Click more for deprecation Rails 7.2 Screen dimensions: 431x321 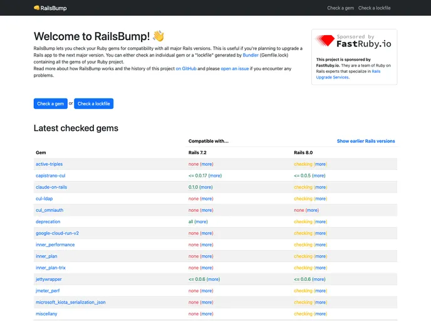(201, 222)
